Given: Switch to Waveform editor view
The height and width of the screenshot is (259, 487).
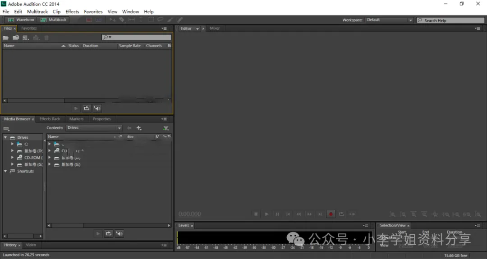Looking at the screenshot, I should (21, 20).
